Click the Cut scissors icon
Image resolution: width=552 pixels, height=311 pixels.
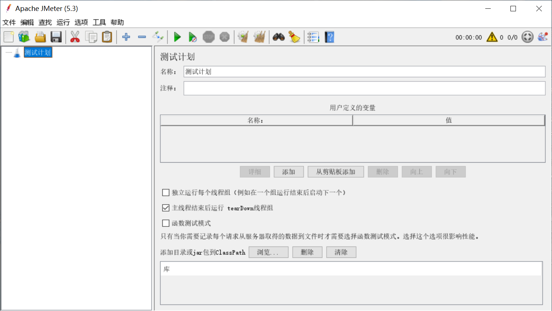click(x=75, y=37)
